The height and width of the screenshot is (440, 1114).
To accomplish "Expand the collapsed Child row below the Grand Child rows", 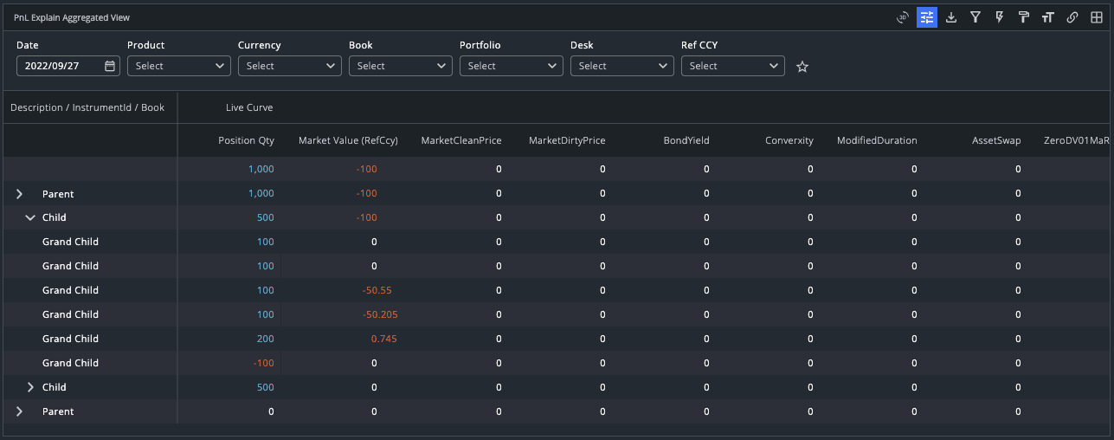I will pyautogui.click(x=30, y=387).
